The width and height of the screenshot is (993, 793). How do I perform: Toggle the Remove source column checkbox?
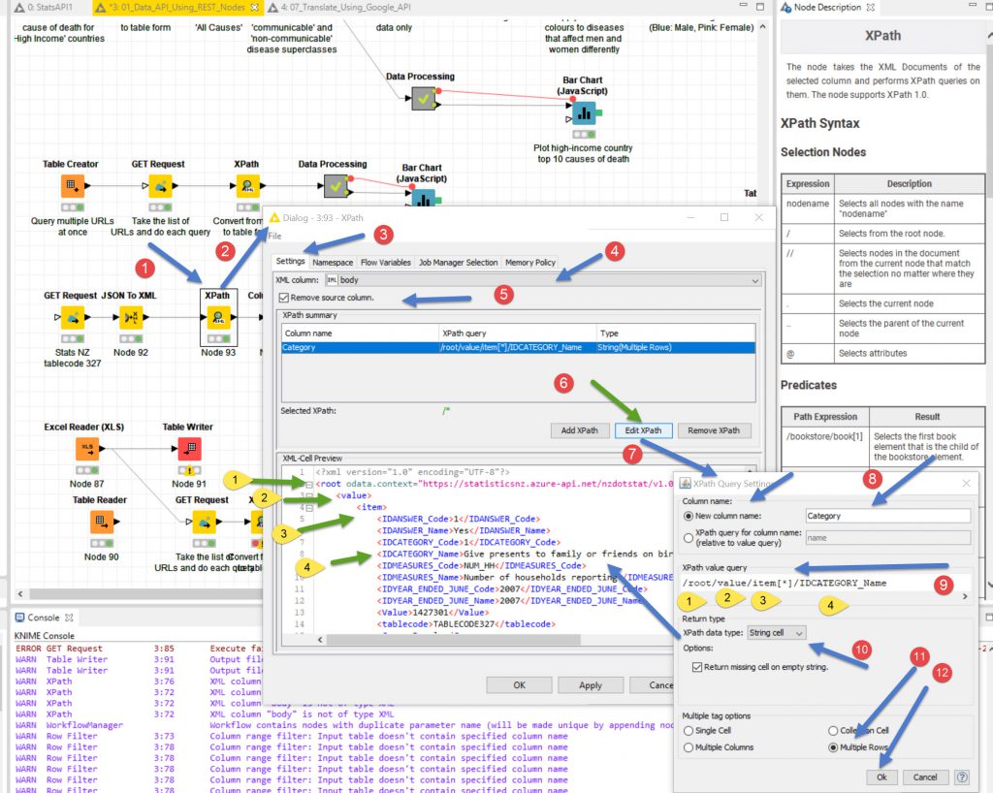(284, 298)
